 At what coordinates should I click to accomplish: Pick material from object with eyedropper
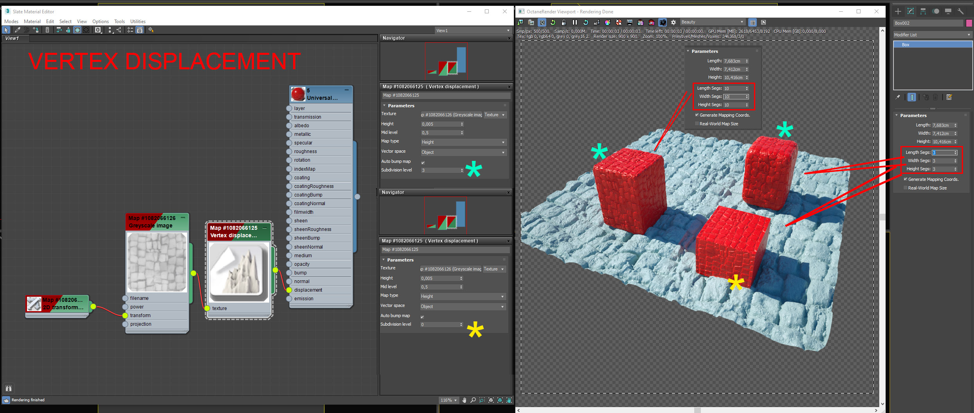(x=17, y=30)
